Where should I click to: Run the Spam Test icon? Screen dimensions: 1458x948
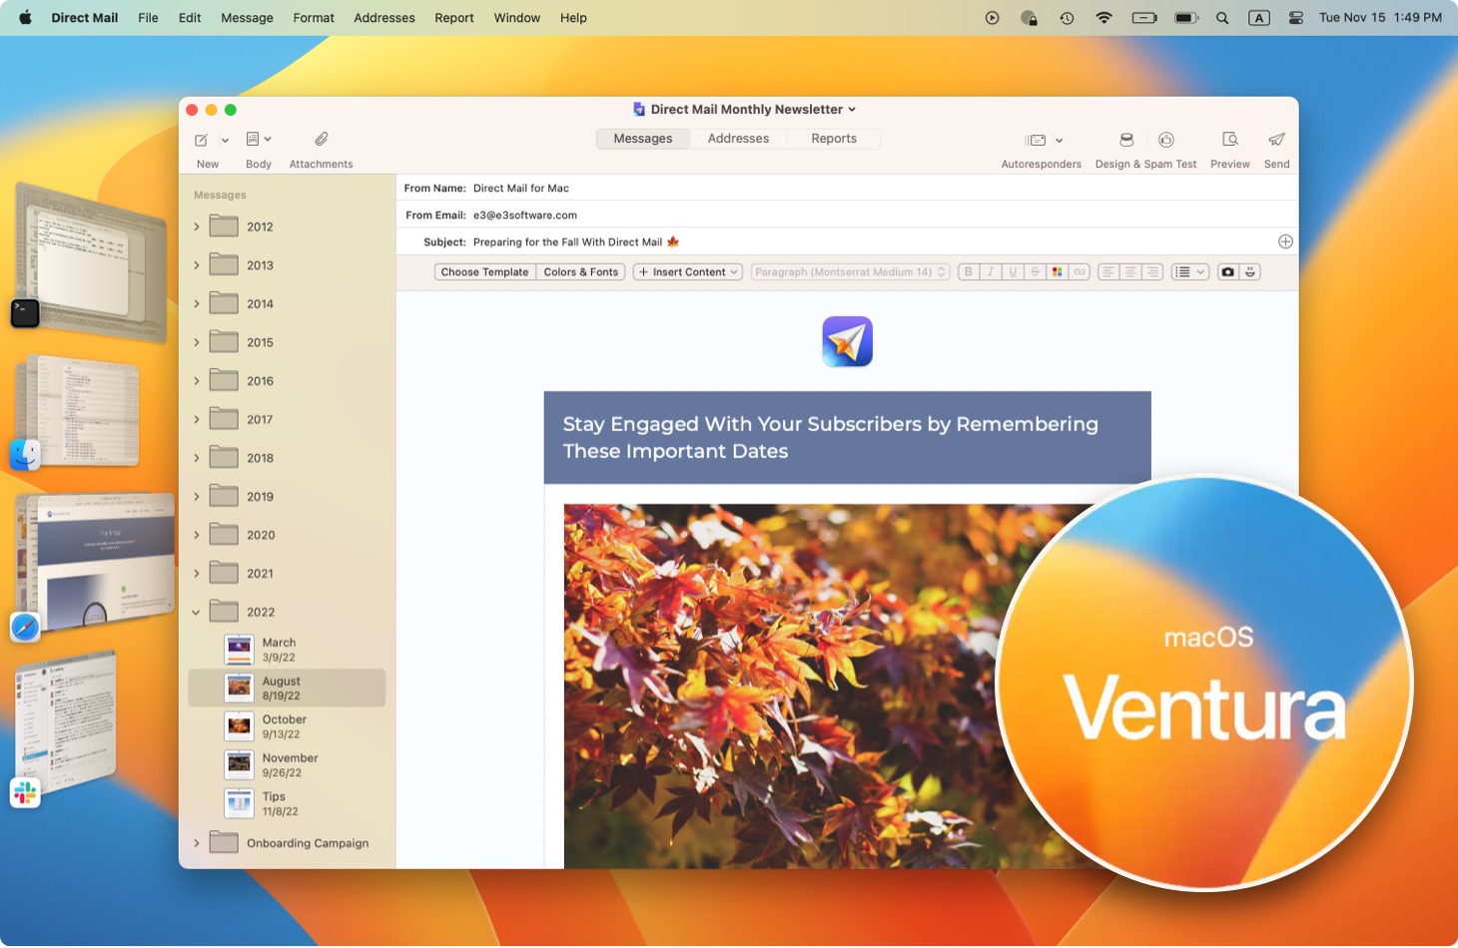tap(1165, 140)
